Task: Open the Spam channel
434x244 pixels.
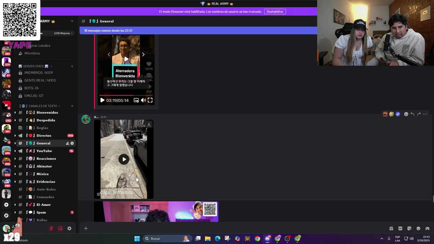Action: click(x=46, y=212)
